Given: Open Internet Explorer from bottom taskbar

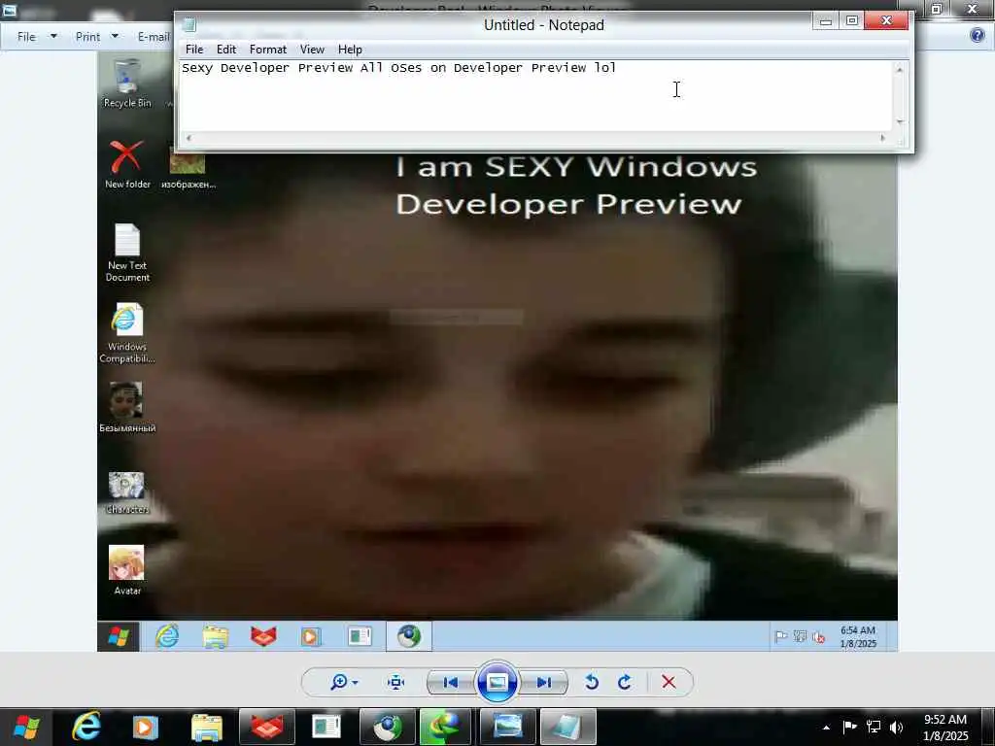Looking at the screenshot, I should [x=86, y=727].
